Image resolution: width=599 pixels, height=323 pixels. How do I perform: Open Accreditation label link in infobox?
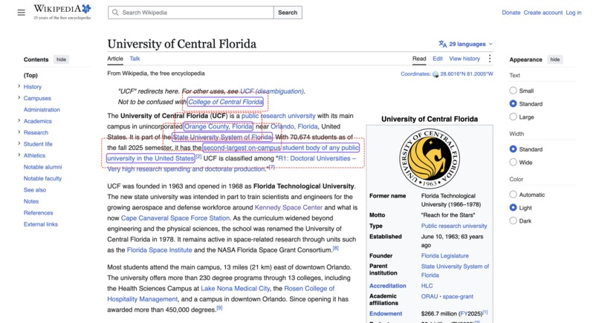387,286
